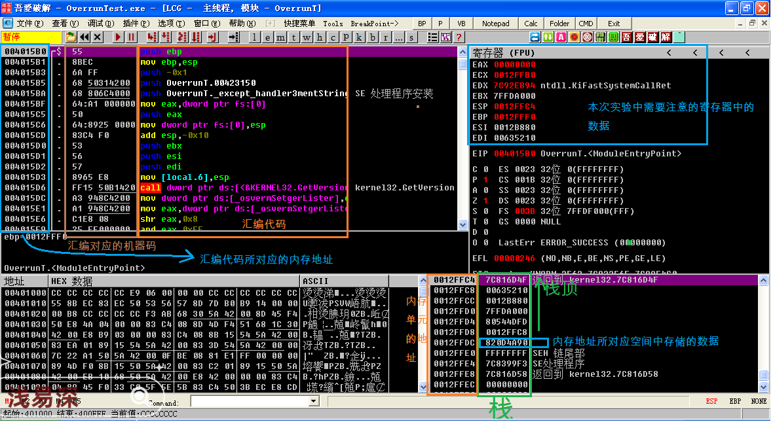Pause execution with the red pause icon

tap(131, 37)
